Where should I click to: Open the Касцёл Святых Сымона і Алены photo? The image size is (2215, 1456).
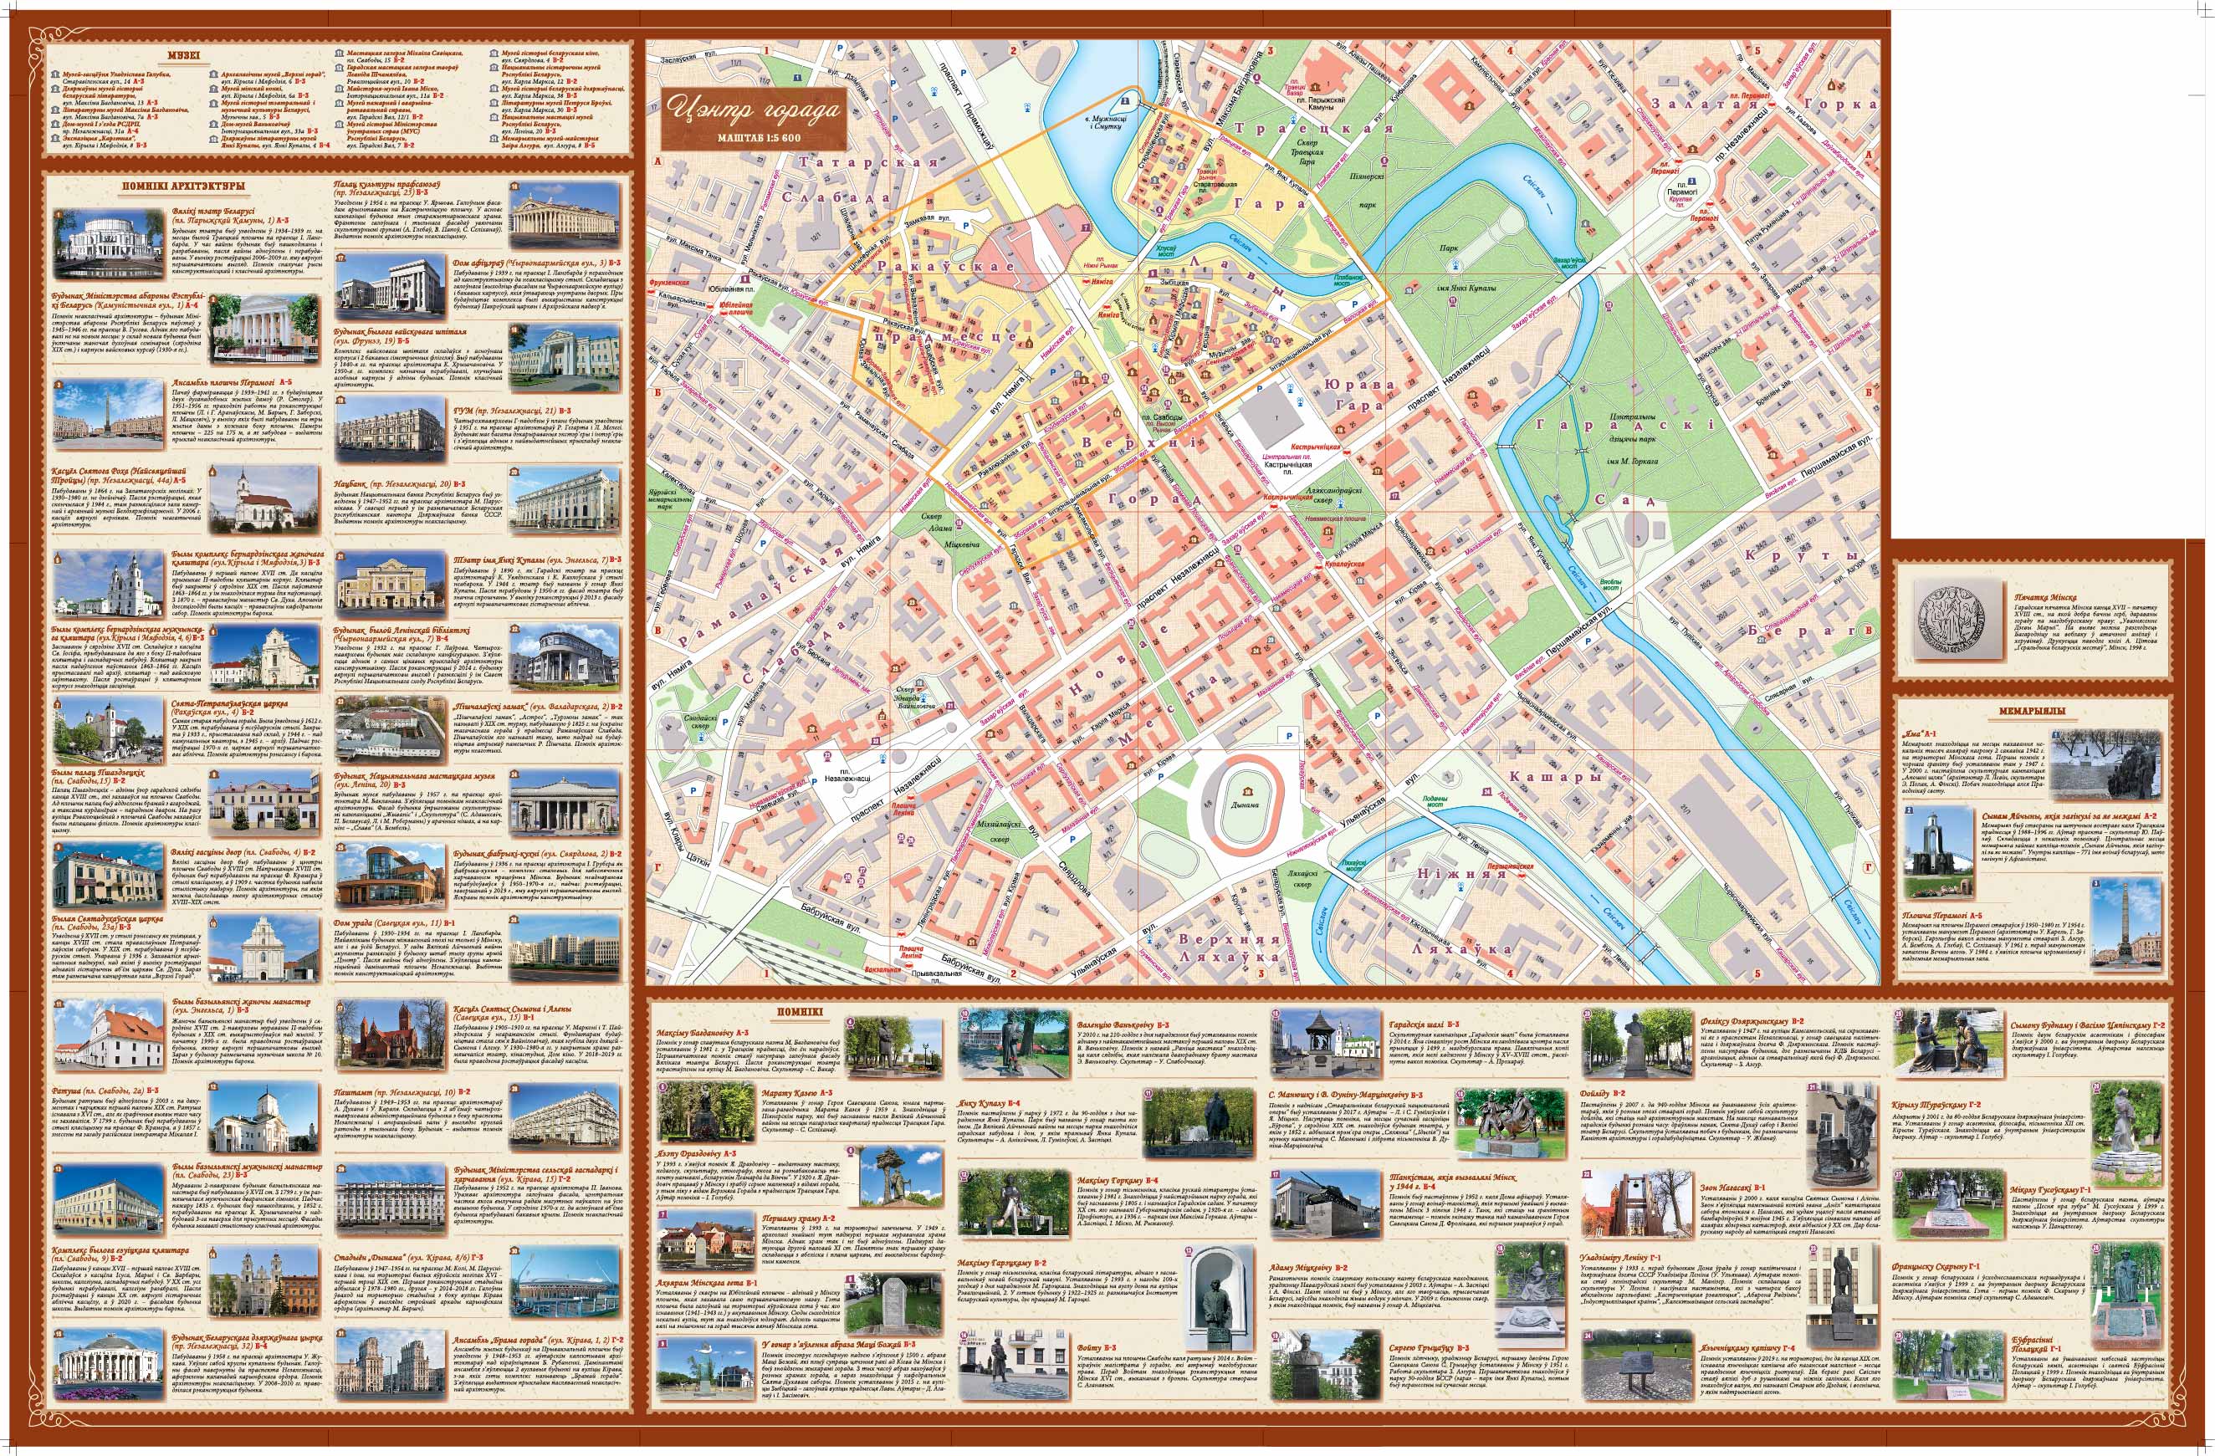(x=388, y=1035)
